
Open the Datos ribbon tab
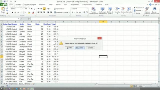(50, 5)
